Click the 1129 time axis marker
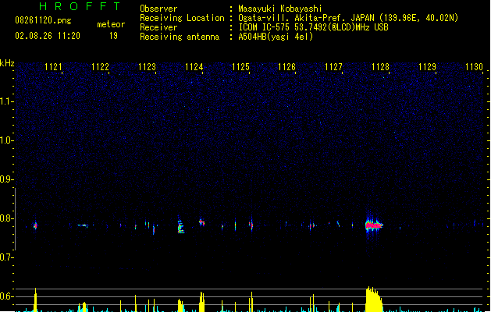 click(x=427, y=67)
